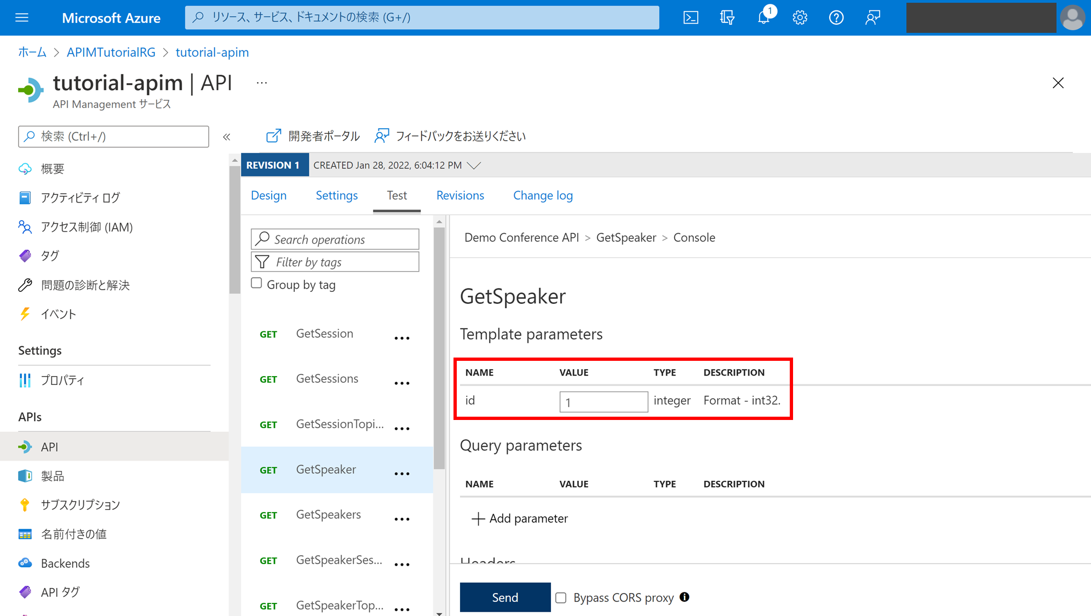Screen dimensions: 1091x616
Task: Open the GetSpeaker operation options menu
Action: [x=402, y=474]
